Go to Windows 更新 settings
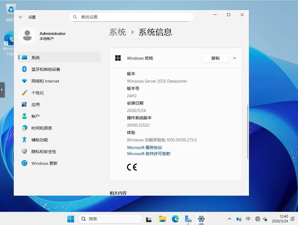The height and width of the screenshot is (225, 298). [x=60, y=163]
